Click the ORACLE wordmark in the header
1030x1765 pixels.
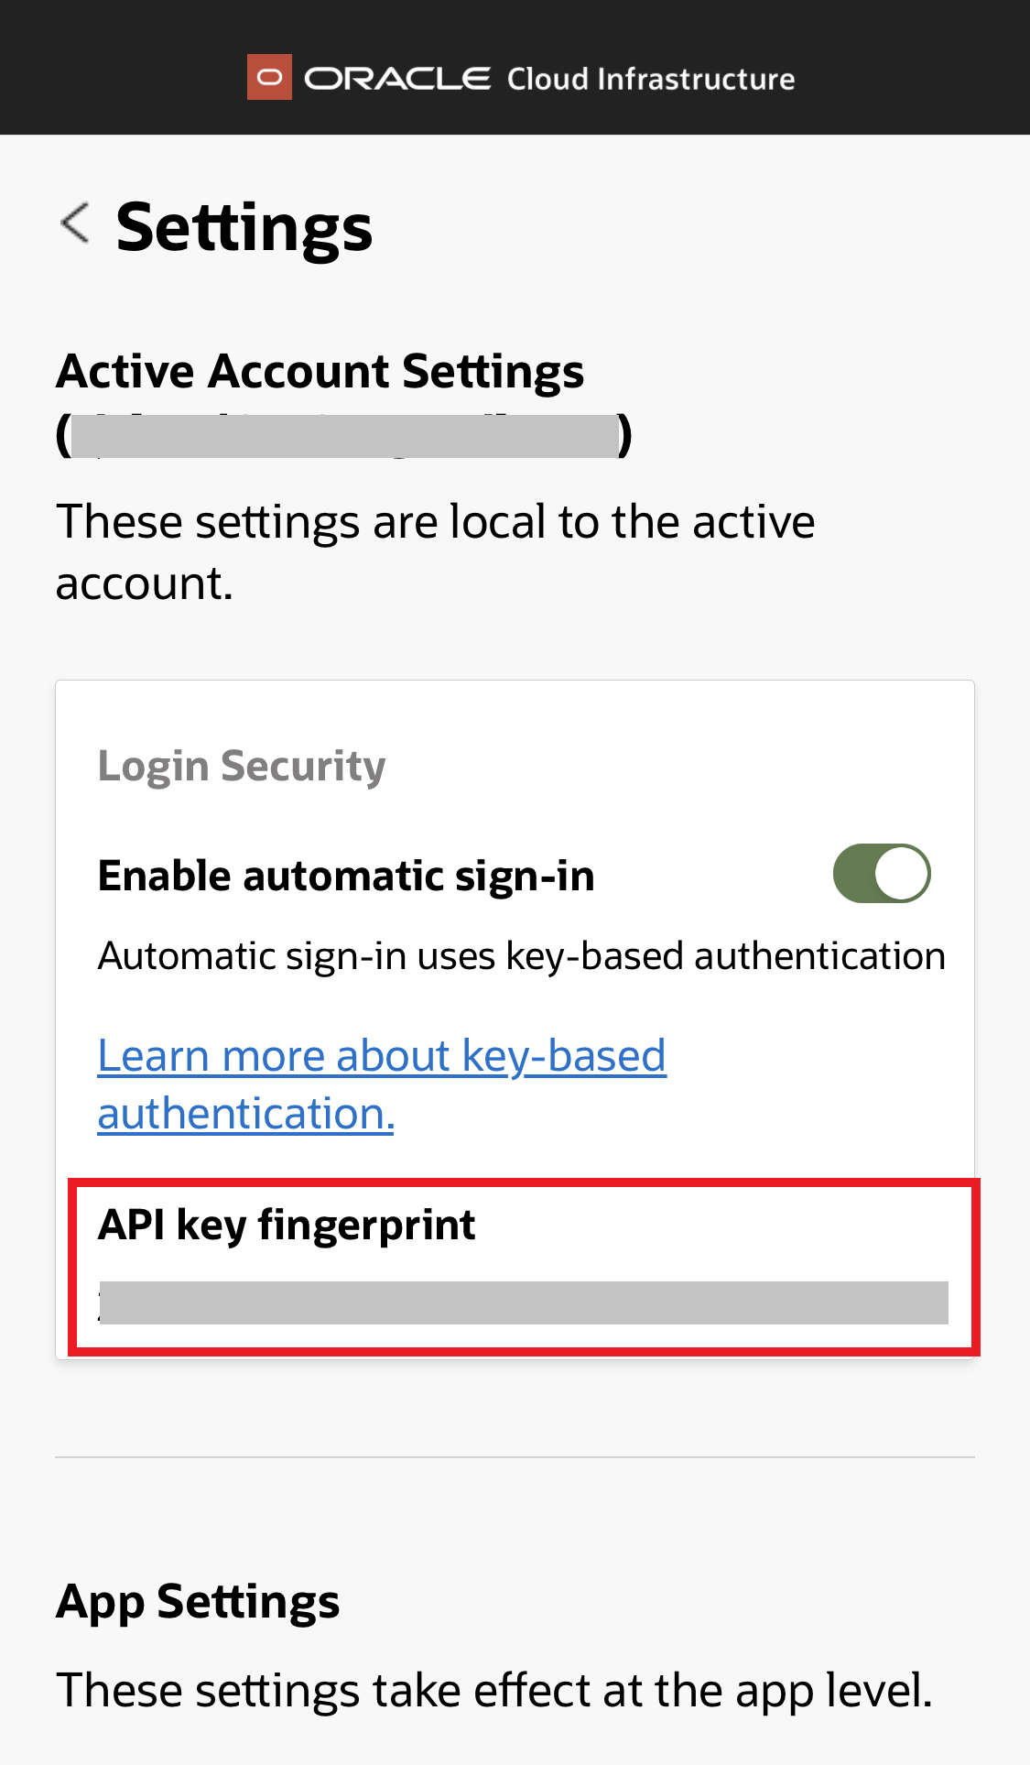click(x=397, y=79)
